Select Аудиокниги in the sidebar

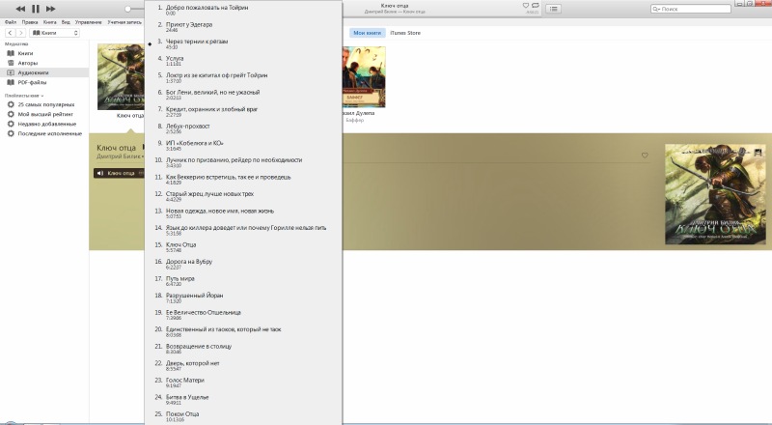tap(33, 72)
